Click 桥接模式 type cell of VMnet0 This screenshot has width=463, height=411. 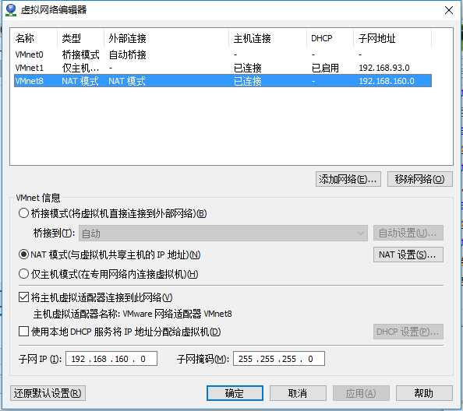(x=80, y=54)
